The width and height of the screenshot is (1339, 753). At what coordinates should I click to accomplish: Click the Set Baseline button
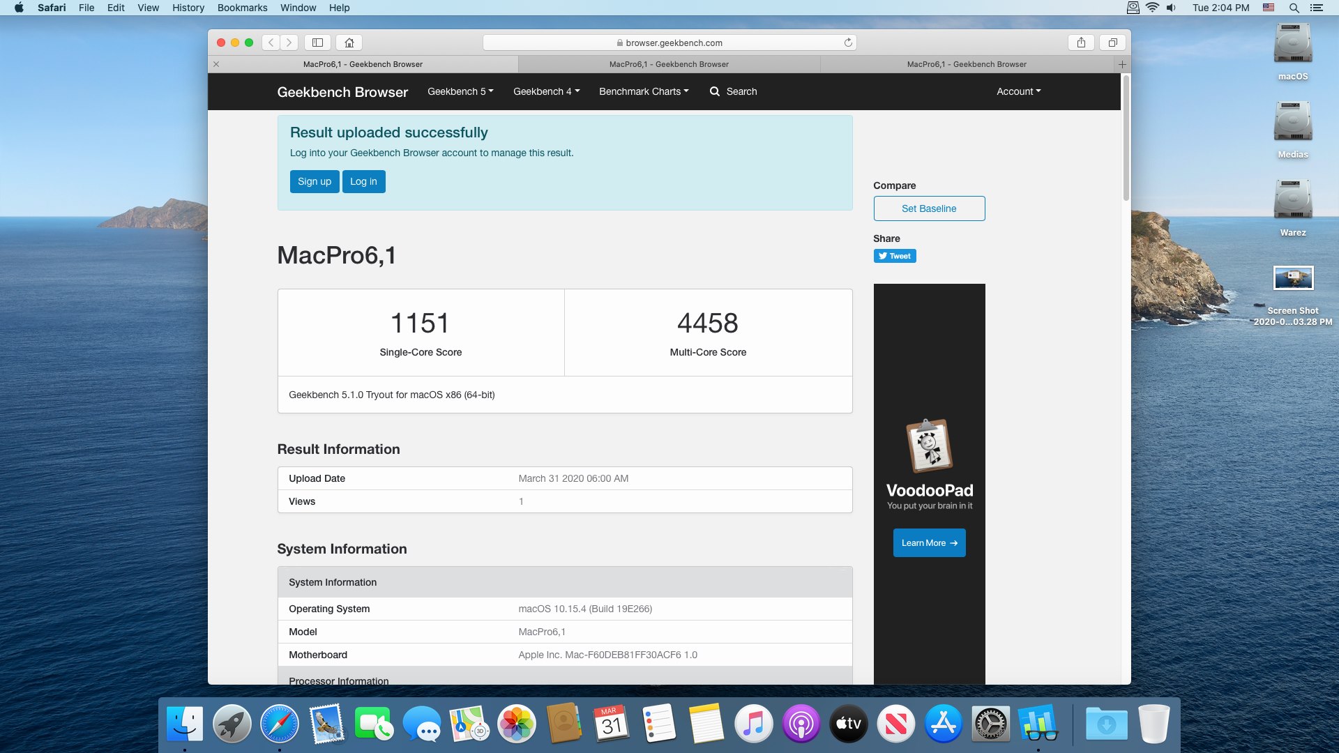point(929,208)
